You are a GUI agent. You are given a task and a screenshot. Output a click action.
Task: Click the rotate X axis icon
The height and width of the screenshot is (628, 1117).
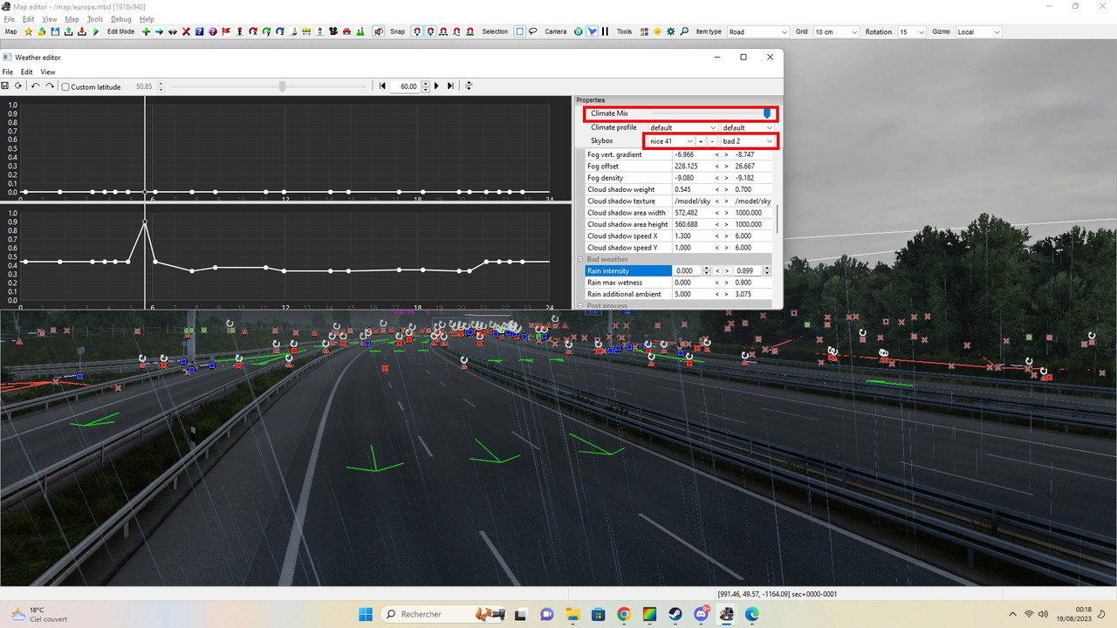253,31
